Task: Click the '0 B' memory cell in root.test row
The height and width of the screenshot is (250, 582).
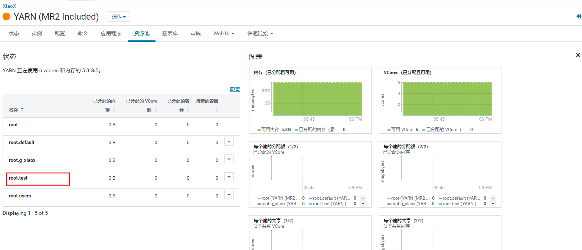Action: pos(112,178)
